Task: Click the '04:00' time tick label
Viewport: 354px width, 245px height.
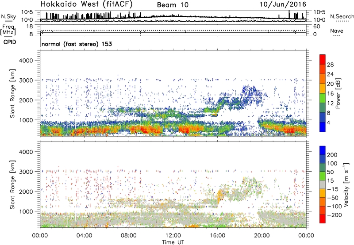Action: [84, 236]
